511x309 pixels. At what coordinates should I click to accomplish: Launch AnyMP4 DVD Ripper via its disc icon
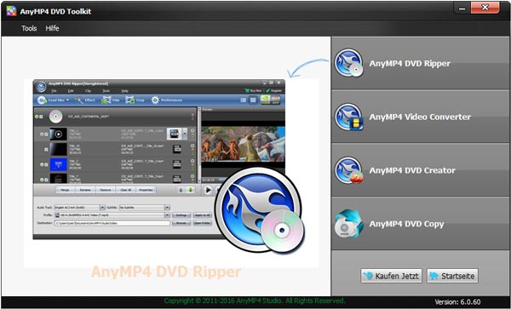point(348,63)
